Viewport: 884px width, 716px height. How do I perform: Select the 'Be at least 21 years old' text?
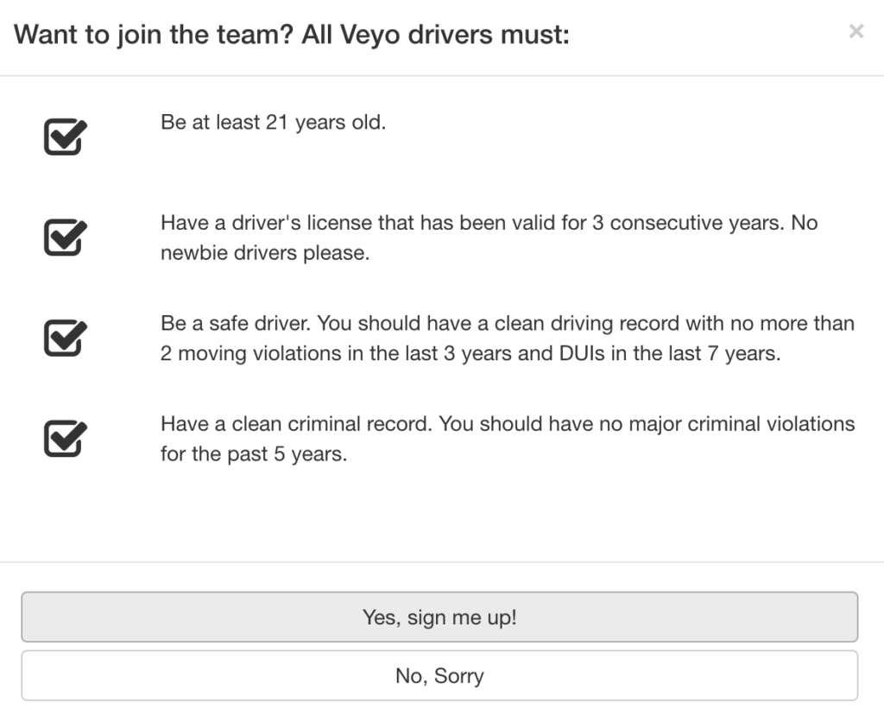pyautogui.click(x=274, y=123)
